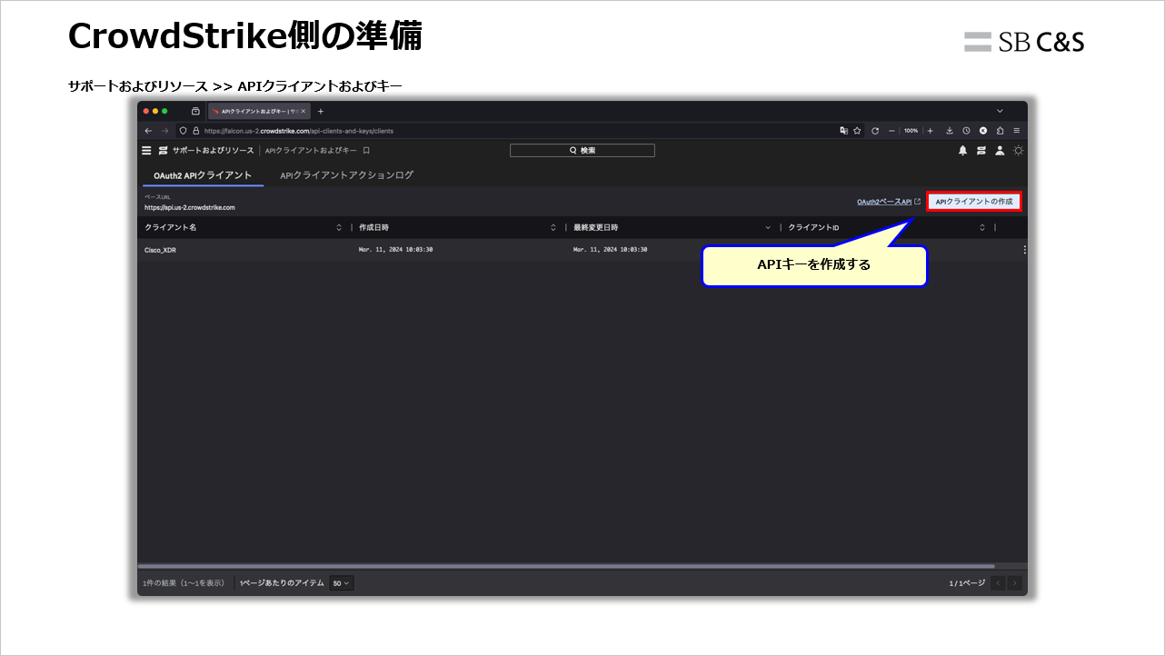
Task: Open the Falcon notifications bell
Action: point(962,150)
